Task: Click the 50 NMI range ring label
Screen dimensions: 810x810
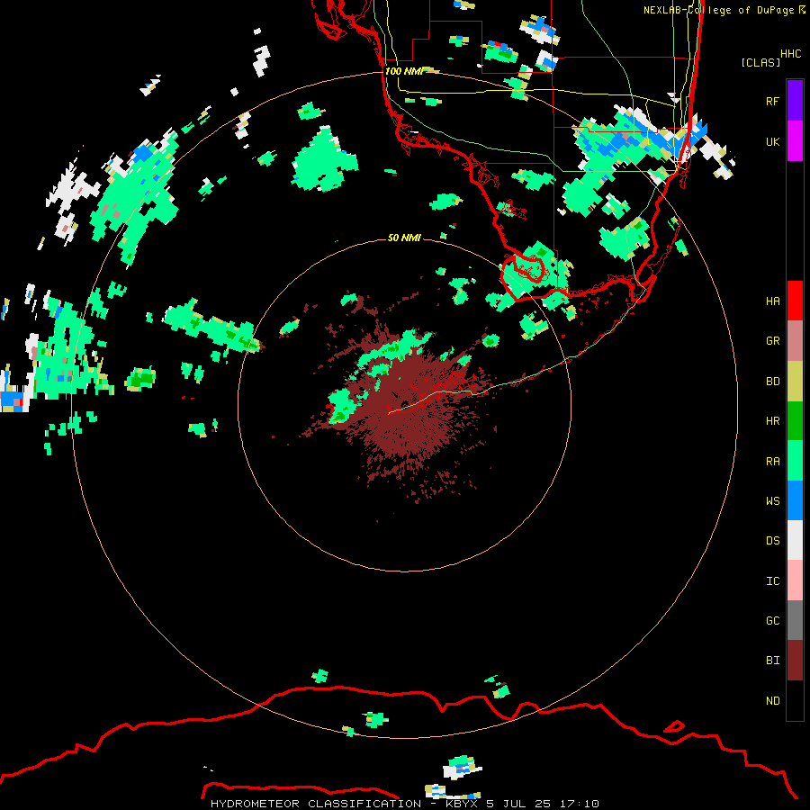Action: pos(404,238)
